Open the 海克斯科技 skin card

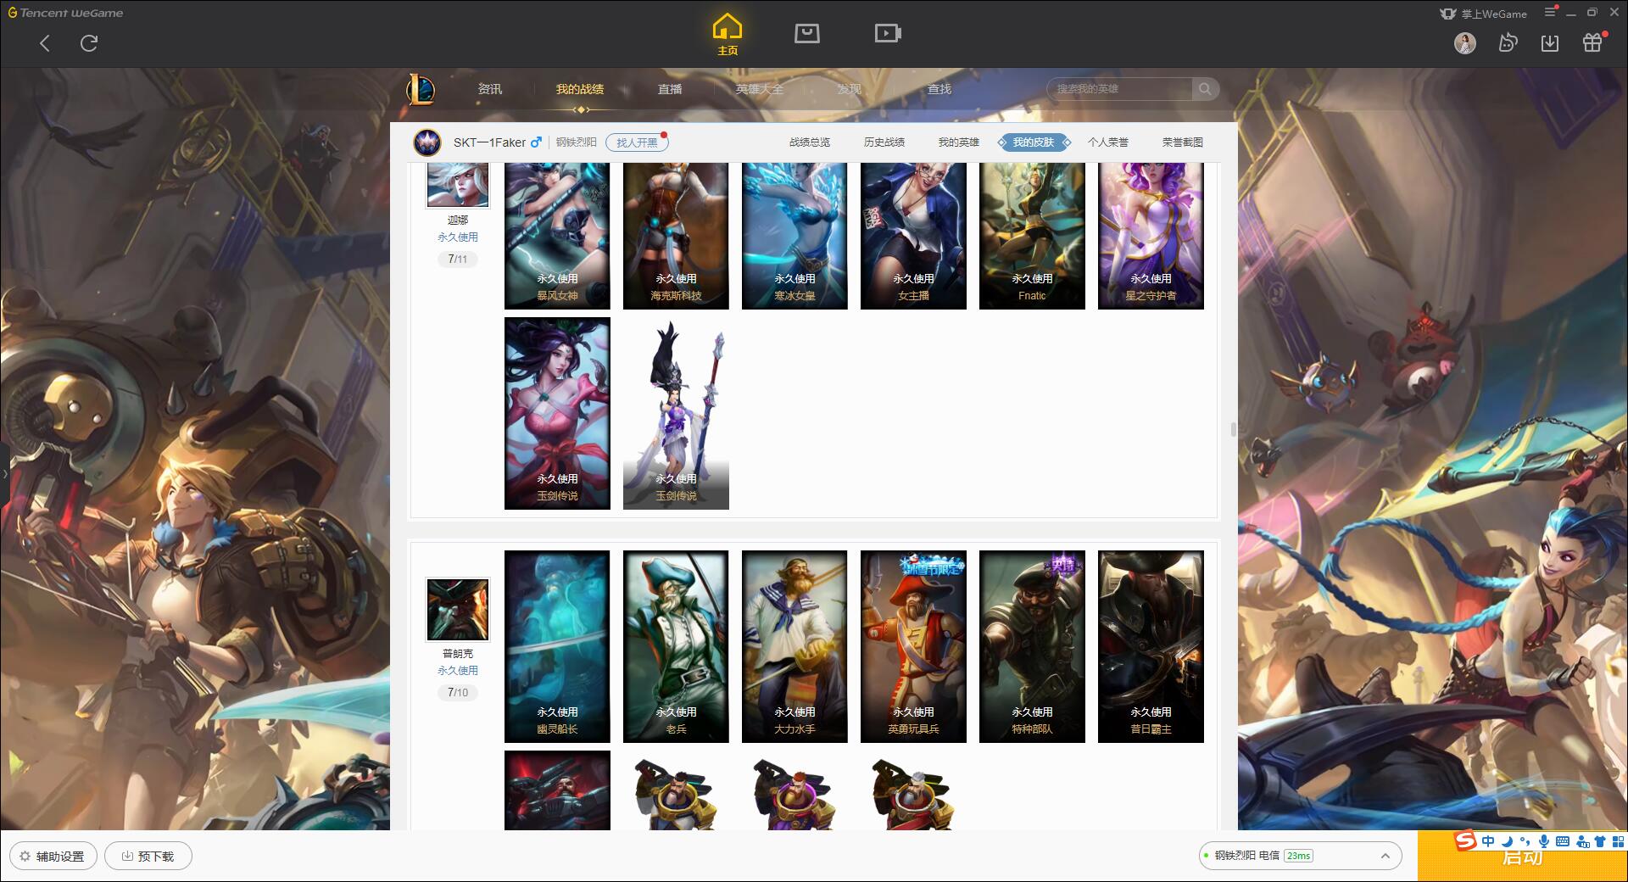(x=676, y=236)
